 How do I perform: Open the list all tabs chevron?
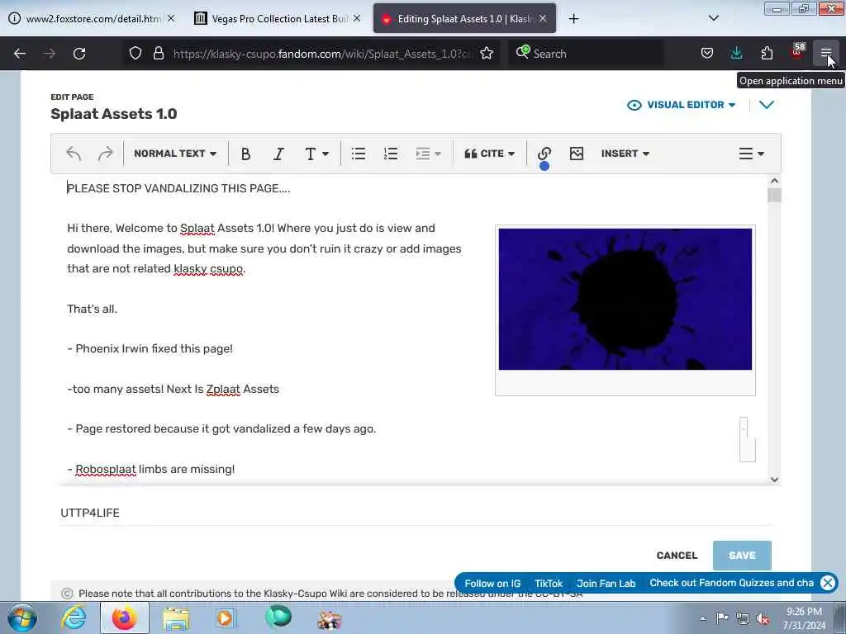(x=713, y=18)
